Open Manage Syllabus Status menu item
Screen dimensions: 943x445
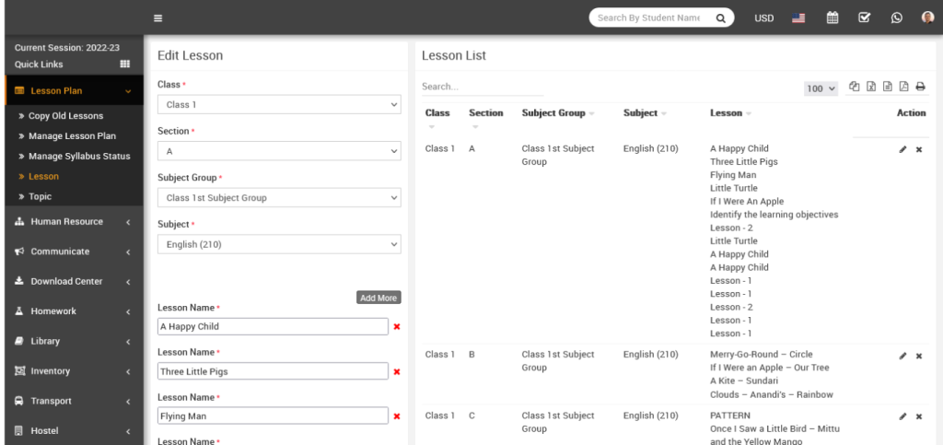click(79, 157)
